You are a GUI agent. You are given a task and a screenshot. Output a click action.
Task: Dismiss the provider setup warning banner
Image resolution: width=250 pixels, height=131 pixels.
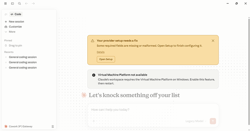click(213, 41)
